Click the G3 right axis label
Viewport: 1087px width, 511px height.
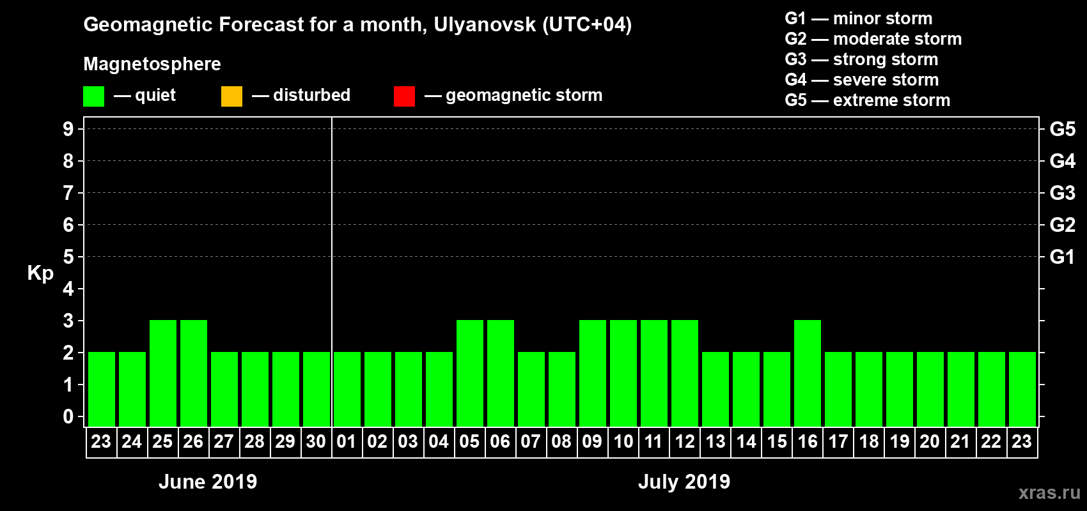coord(1063,193)
